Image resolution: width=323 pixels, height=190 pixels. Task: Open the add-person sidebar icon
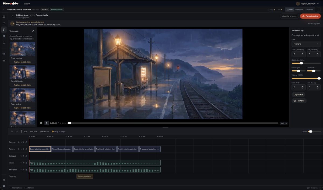point(4,60)
